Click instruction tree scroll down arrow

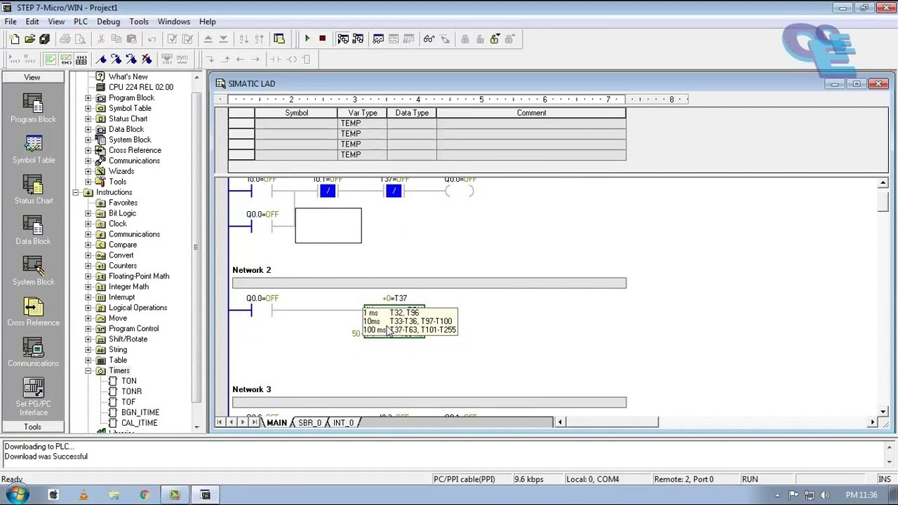tap(196, 426)
